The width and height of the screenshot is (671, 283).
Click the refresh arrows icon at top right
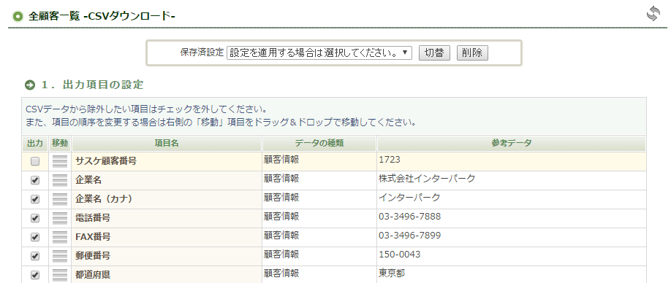pos(653,14)
